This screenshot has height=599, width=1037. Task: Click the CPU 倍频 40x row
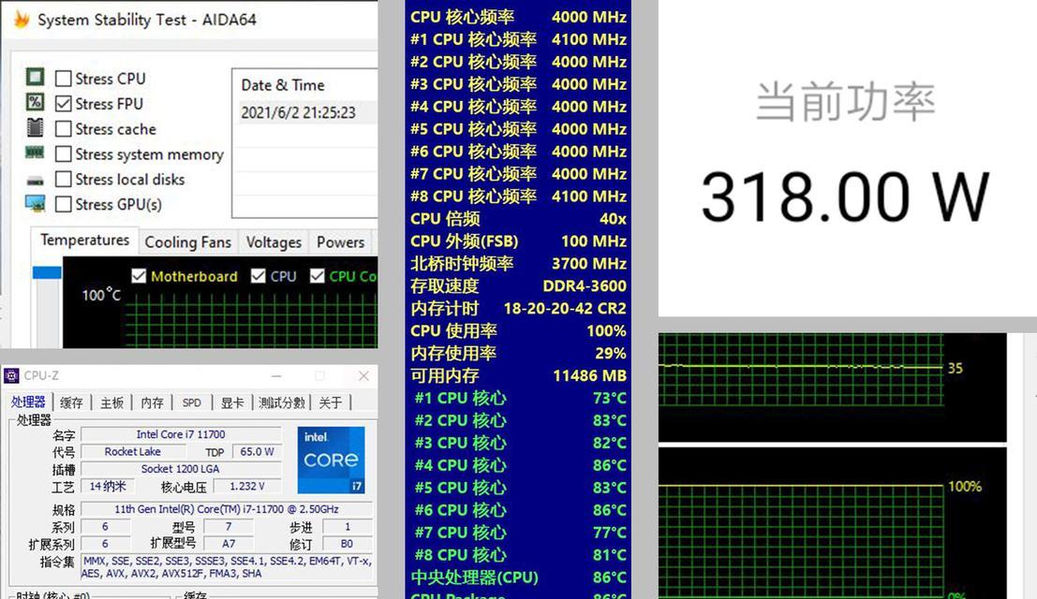click(518, 219)
